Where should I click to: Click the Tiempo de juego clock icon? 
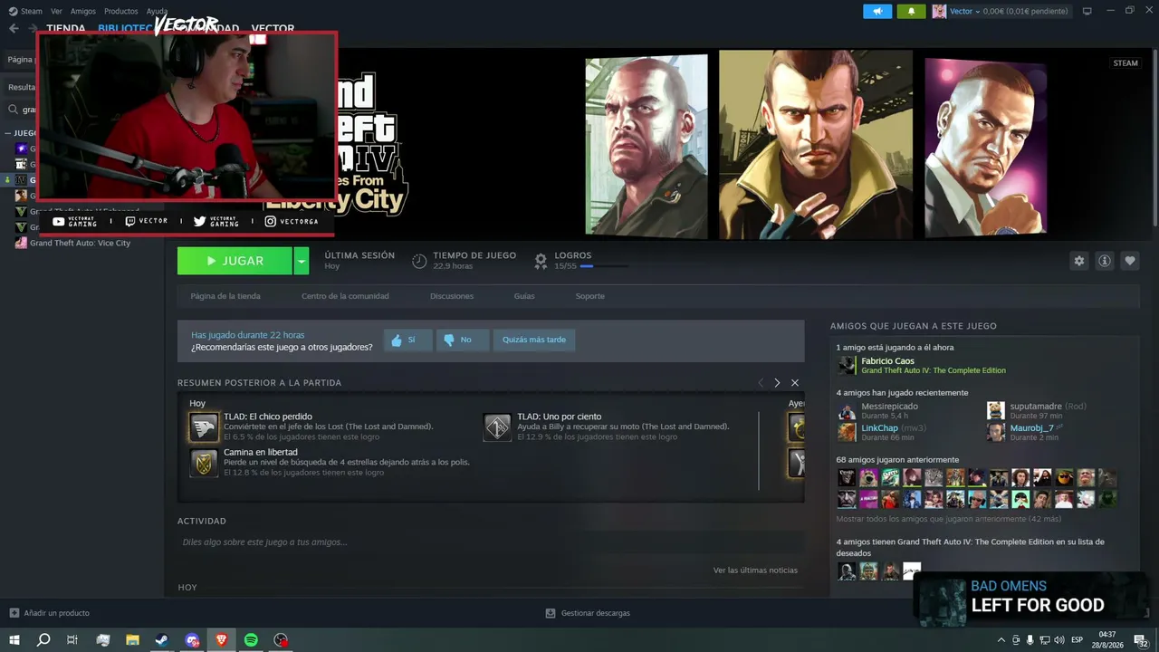(419, 261)
